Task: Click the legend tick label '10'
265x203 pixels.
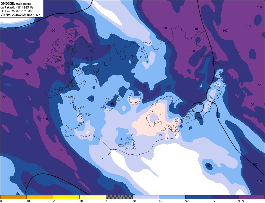Action: point(28,201)
